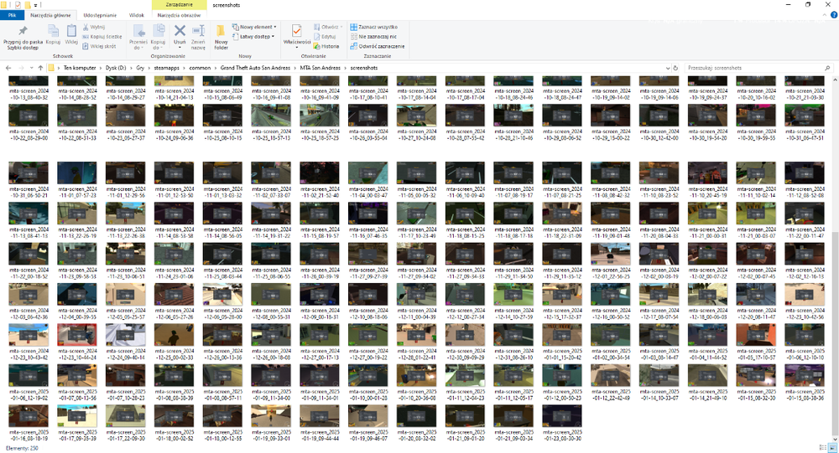Viewport: 839px width, 453px height.
Task: Open the Narzędzia obrazów tab
Action: 179,15
